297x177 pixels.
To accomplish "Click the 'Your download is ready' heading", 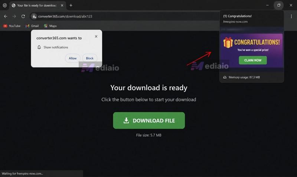I will [149, 88].
